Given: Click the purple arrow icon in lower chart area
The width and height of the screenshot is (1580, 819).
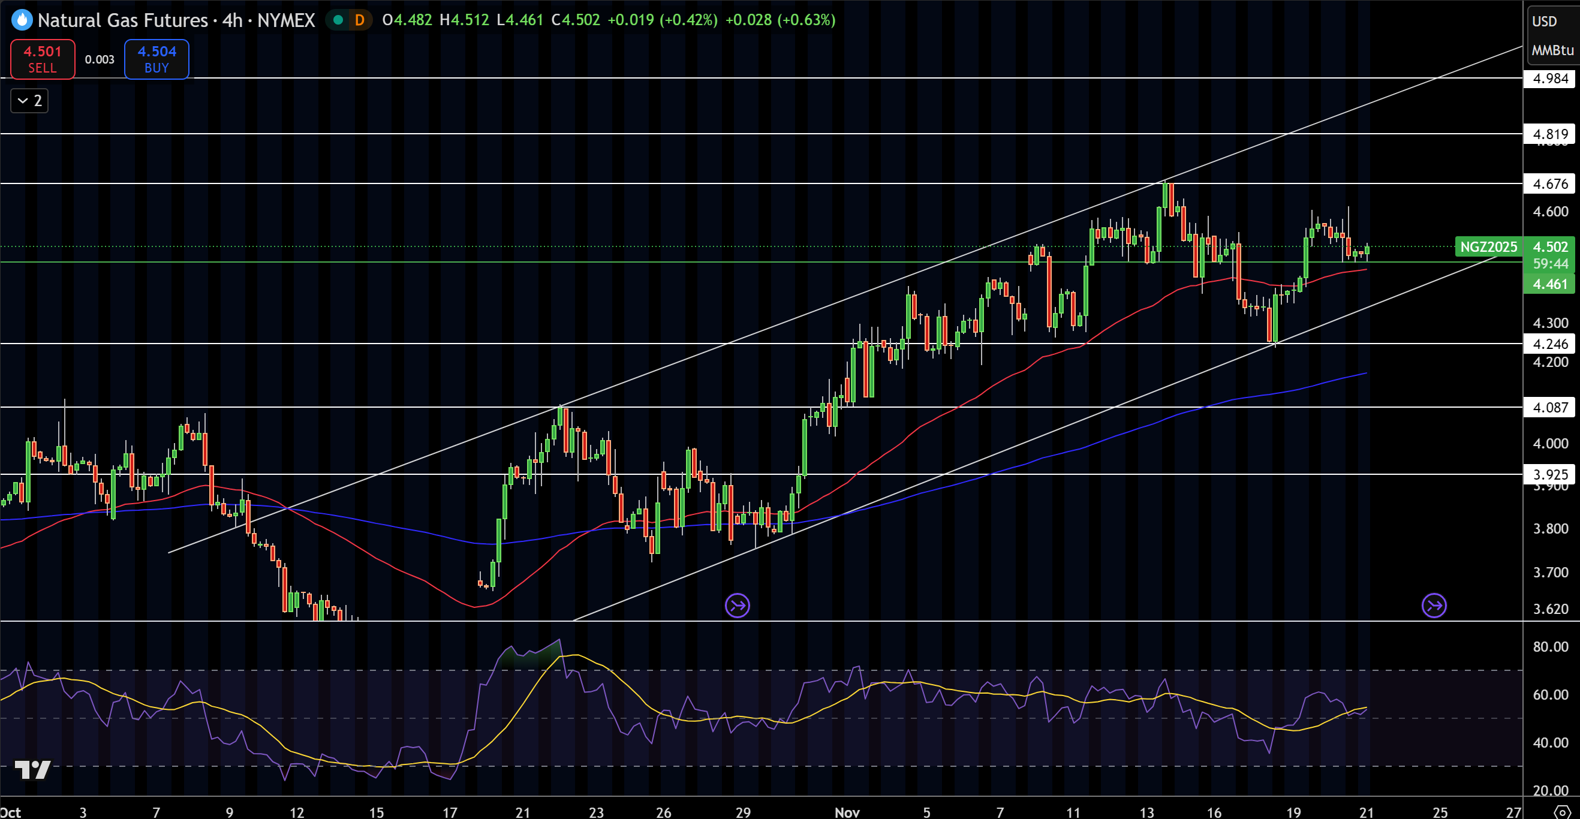Looking at the screenshot, I should 738,606.
